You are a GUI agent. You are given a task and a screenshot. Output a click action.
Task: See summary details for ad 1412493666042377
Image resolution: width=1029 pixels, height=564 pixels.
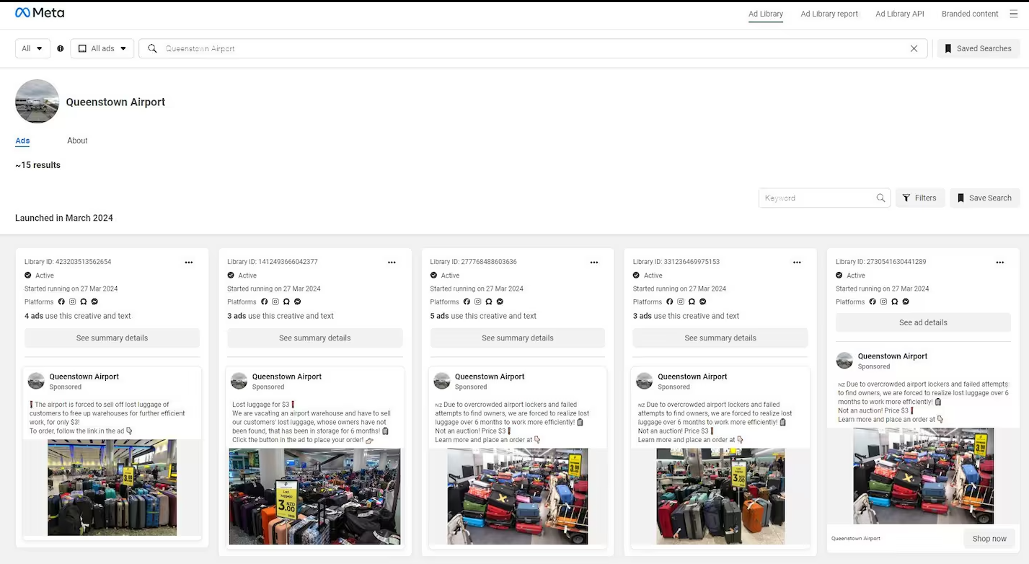[x=315, y=338]
